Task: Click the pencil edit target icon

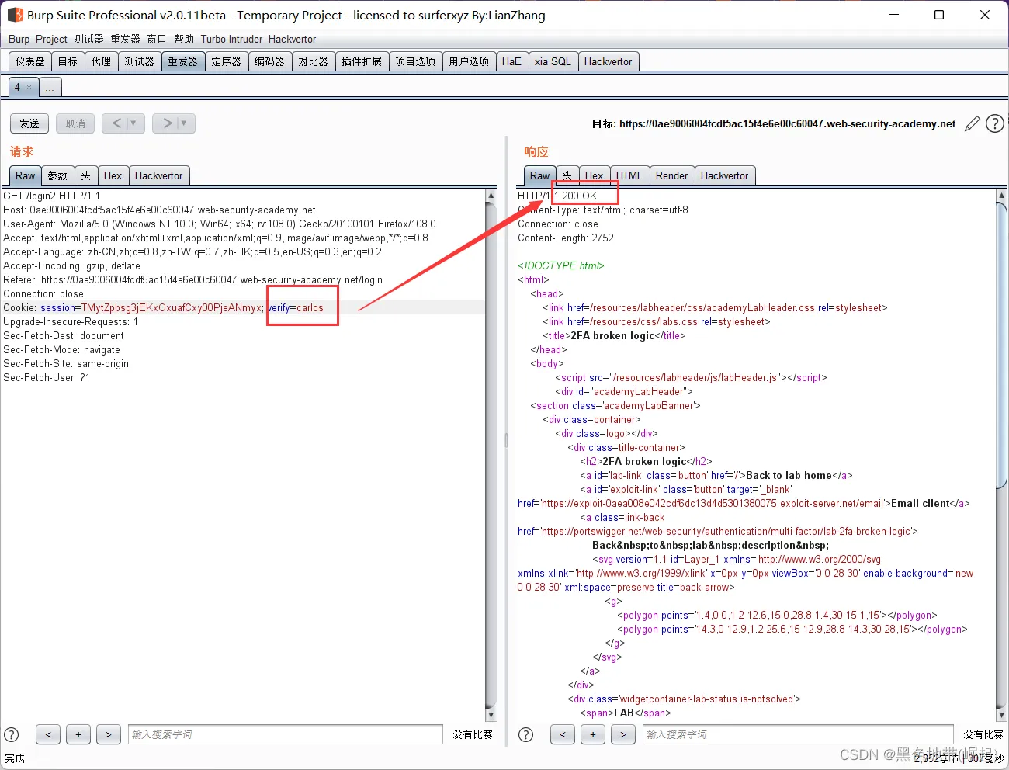Action: (972, 123)
